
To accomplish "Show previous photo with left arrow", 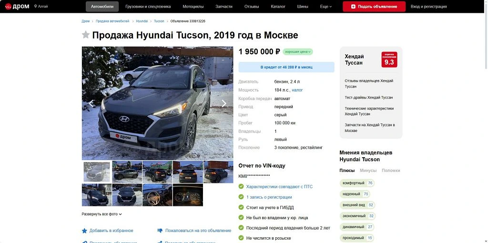I will coord(91,103).
